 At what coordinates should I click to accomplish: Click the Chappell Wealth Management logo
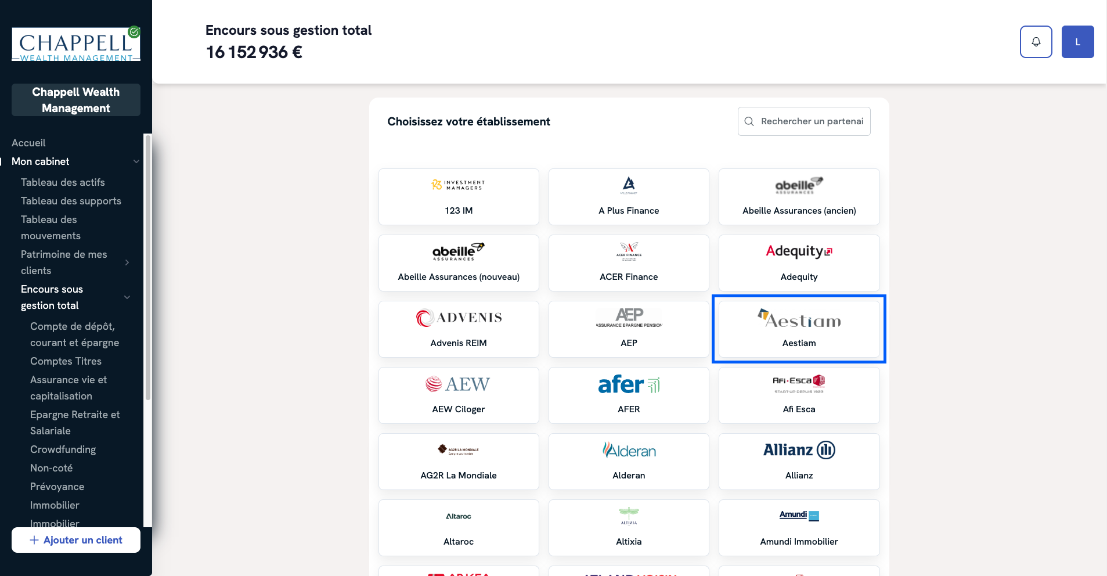click(x=76, y=44)
